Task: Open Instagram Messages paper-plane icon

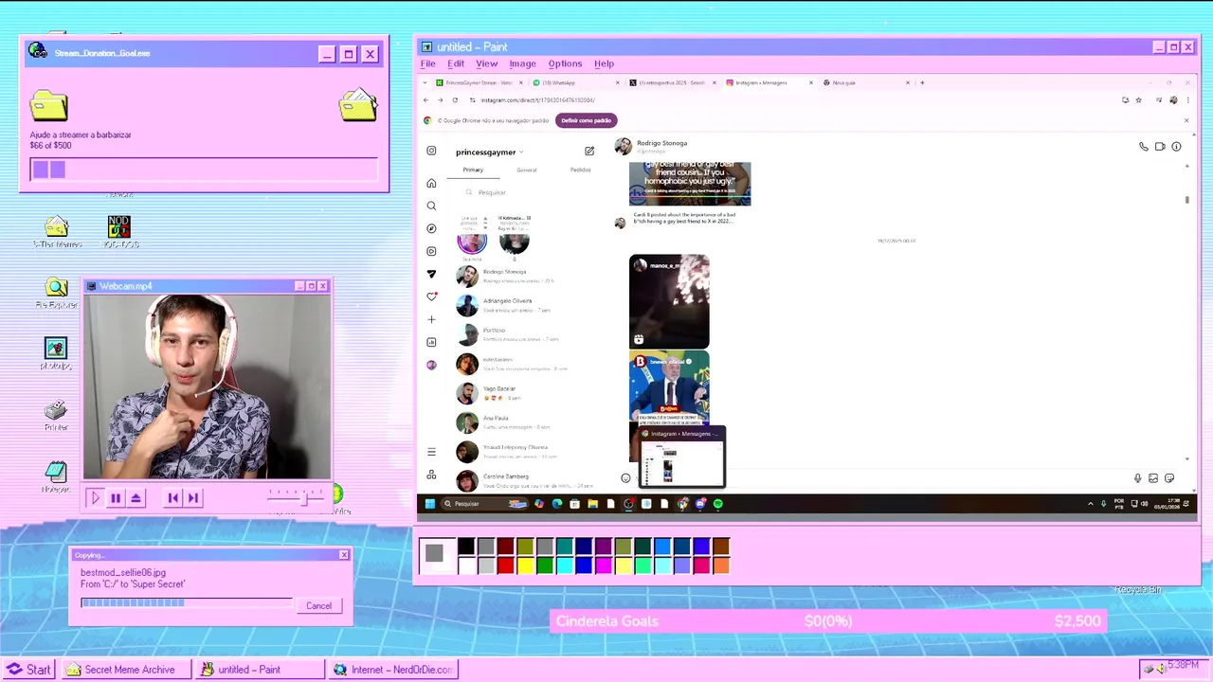Action: [431, 274]
